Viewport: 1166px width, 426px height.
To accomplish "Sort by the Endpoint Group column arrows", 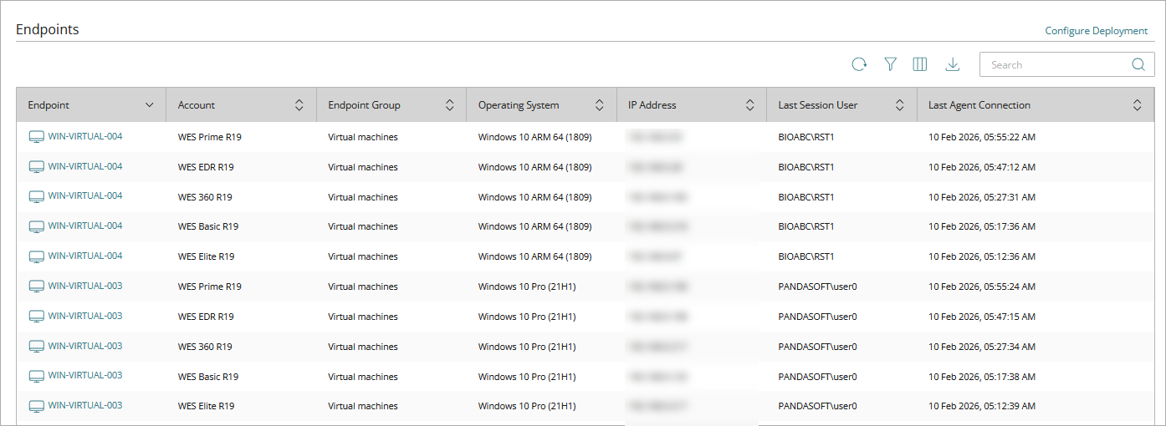I will point(449,105).
